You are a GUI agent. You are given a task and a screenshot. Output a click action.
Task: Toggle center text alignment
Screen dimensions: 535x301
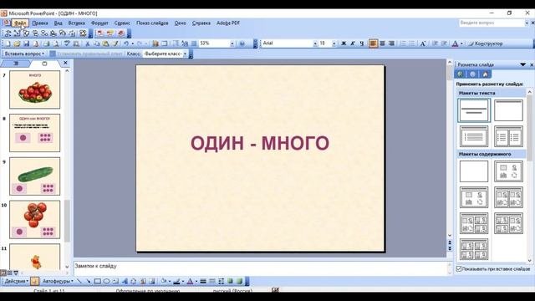pyautogui.click(x=383, y=43)
